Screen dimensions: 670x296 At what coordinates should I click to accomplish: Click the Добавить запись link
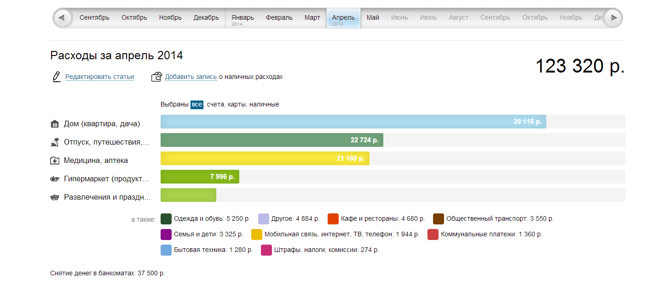191,77
